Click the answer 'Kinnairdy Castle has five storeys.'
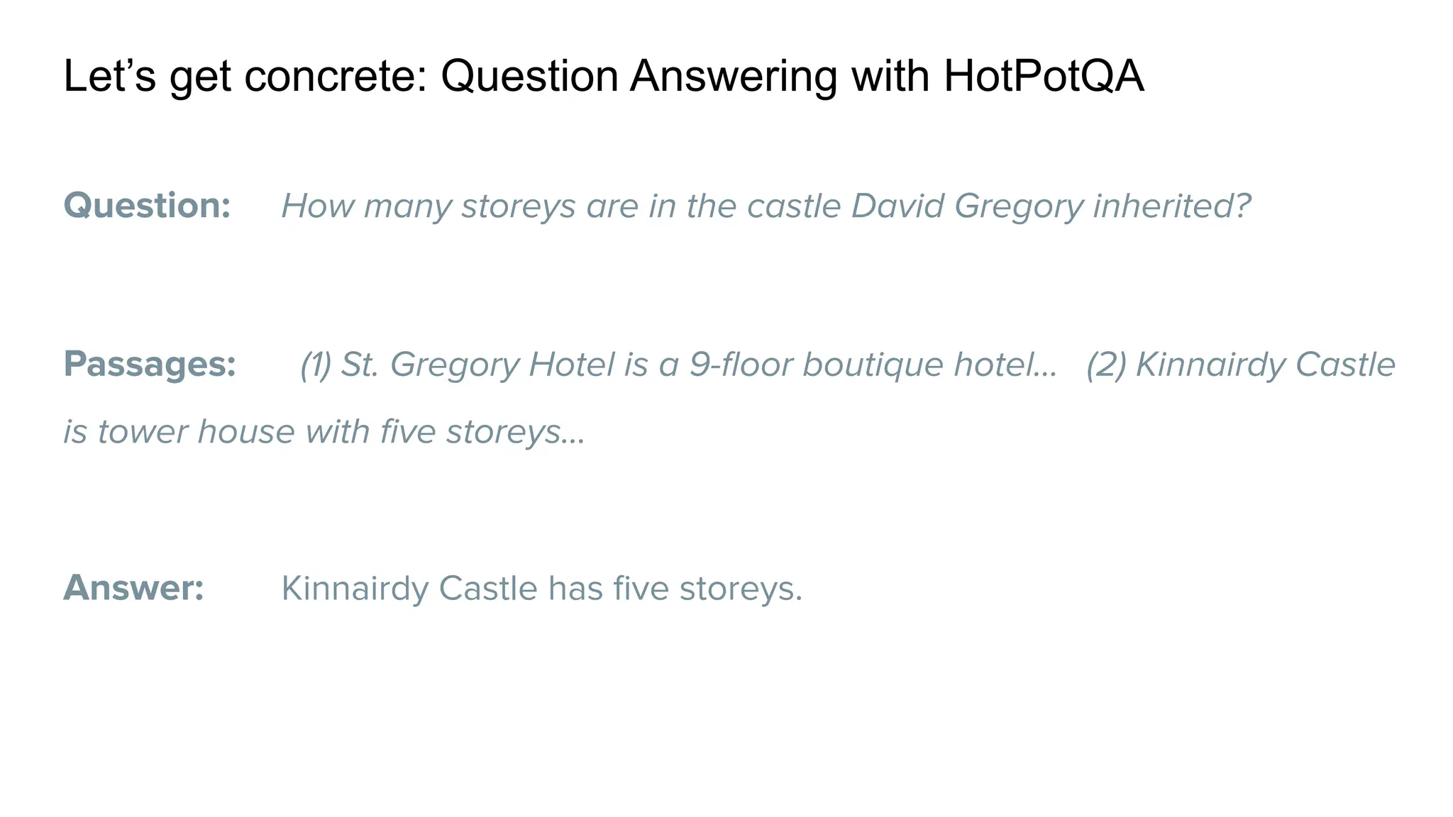Viewport: 1453px width, 817px height. (542, 589)
